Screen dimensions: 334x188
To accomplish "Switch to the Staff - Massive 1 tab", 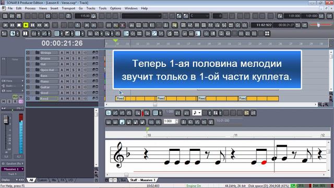I will pos(142,180).
